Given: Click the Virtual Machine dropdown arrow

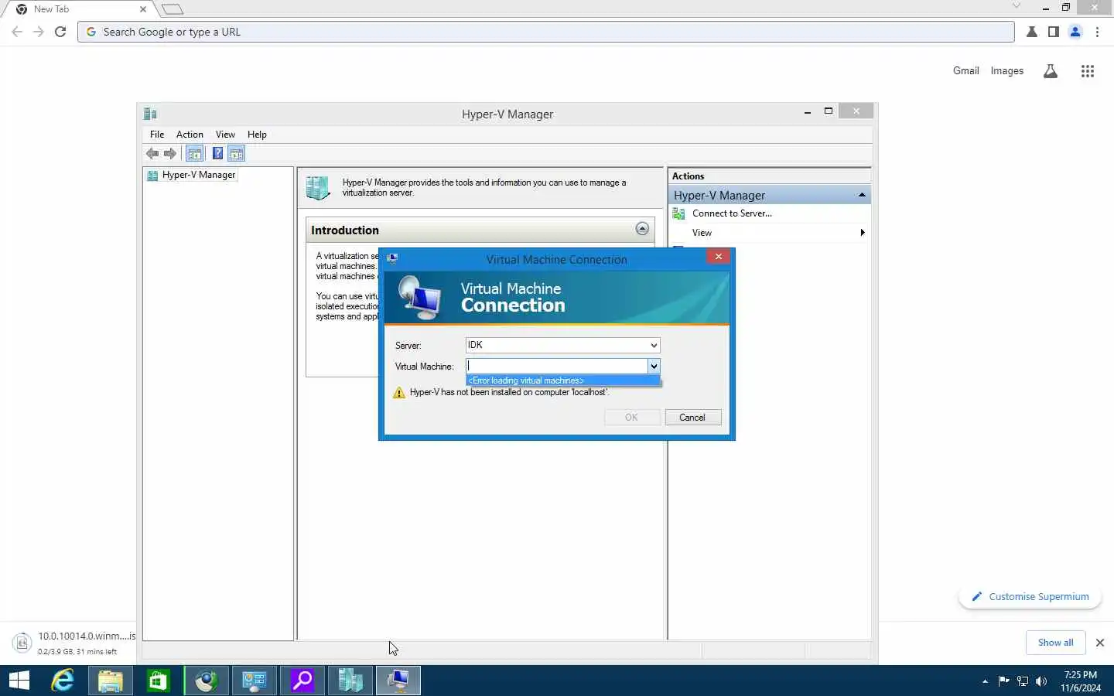Looking at the screenshot, I should [x=654, y=367].
